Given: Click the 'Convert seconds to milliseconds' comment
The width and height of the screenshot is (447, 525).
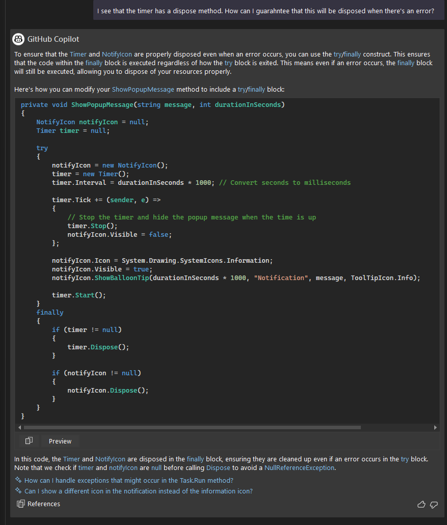Looking at the screenshot, I should (x=285, y=182).
